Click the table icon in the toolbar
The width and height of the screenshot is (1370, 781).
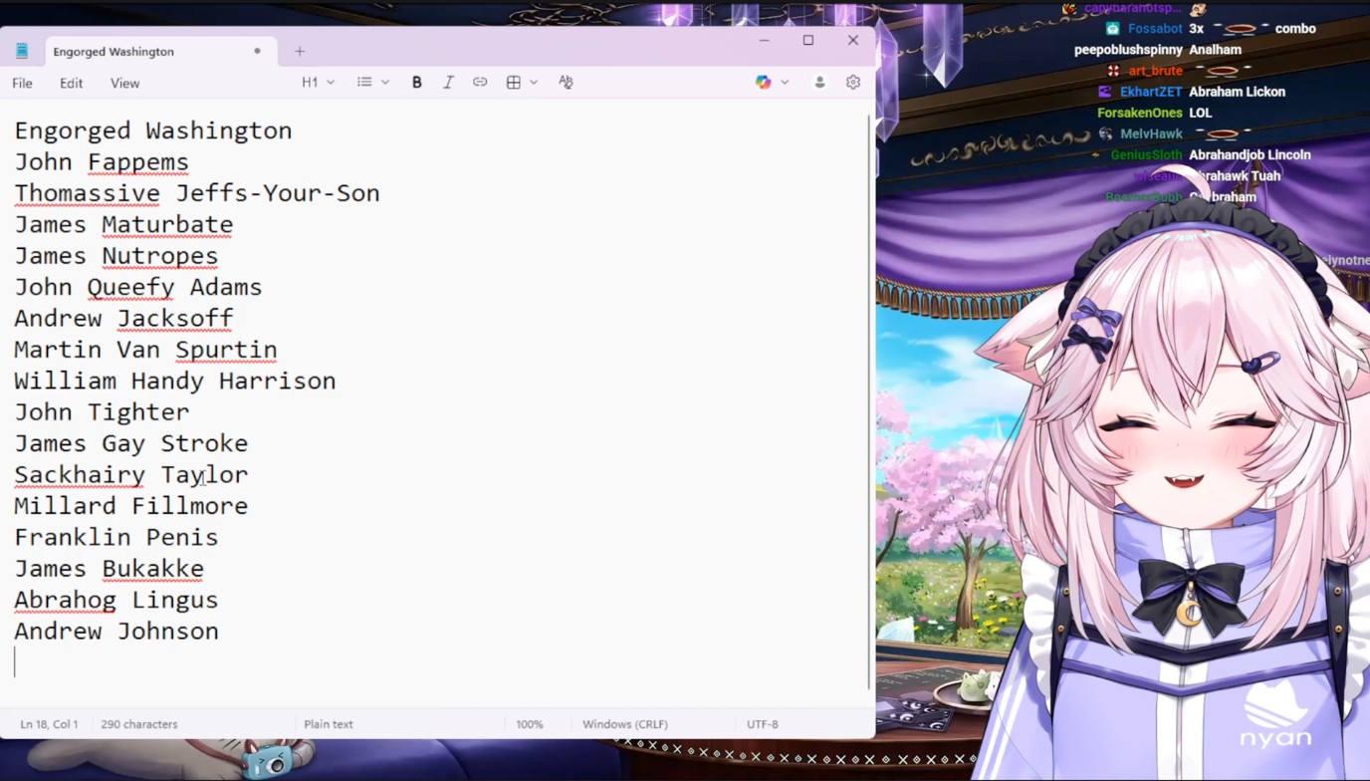click(x=514, y=83)
